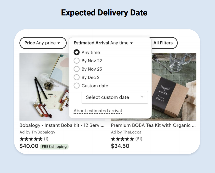Click the About estimated arrival link
215x173 pixels.
tap(97, 111)
